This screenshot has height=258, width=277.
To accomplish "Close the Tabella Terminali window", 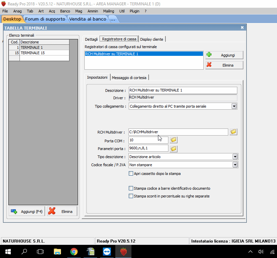I will click(242, 28).
